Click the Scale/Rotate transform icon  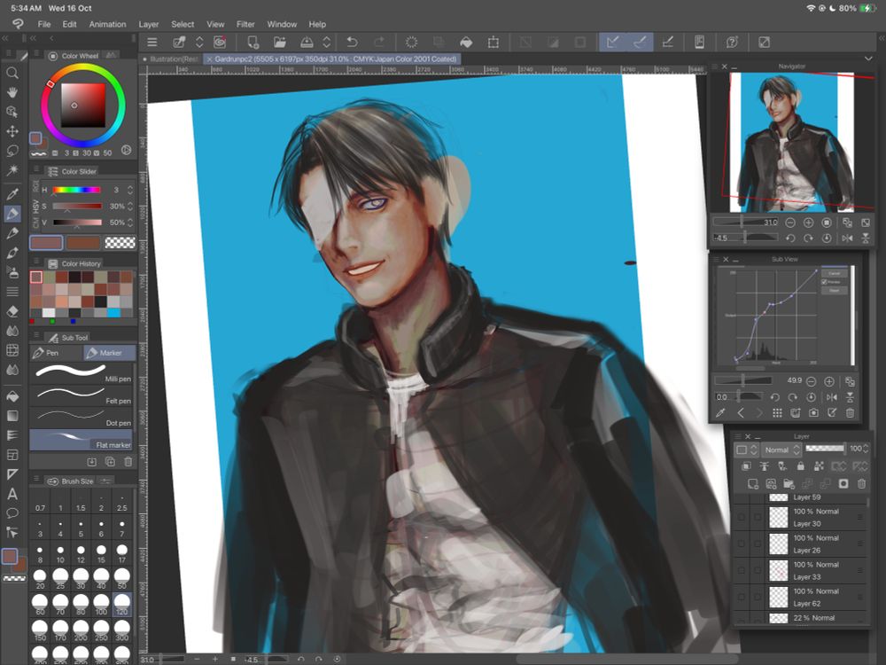pyautogui.click(x=494, y=42)
